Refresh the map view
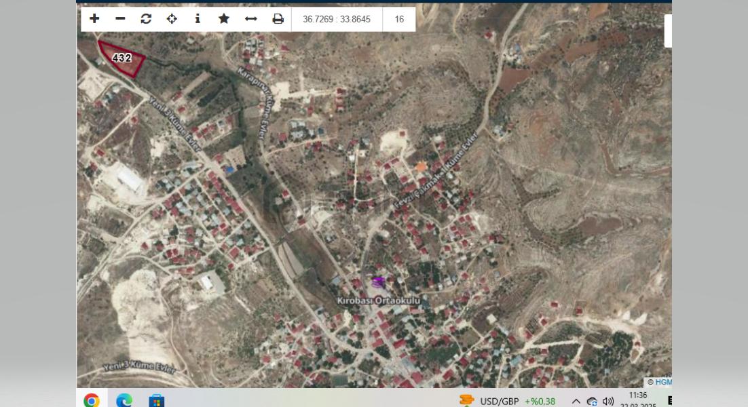Screen dimensions: 748x407 coord(146,18)
